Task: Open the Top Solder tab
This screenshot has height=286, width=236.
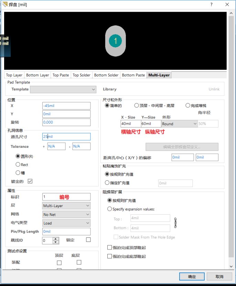Action: (x=82, y=75)
